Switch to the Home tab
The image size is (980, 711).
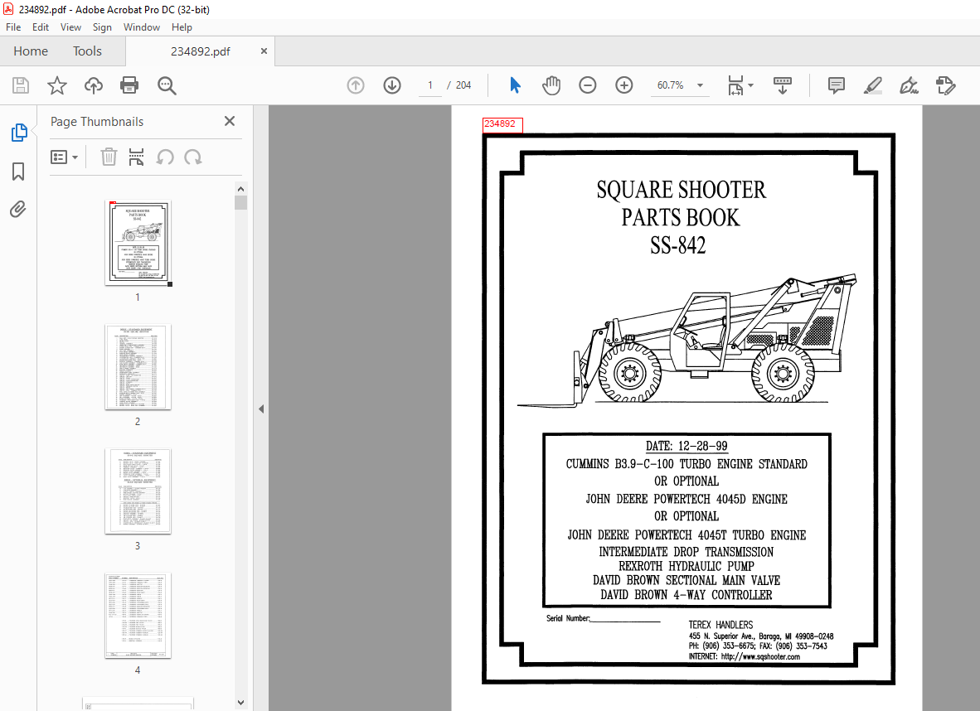pyautogui.click(x=31, y=51)
